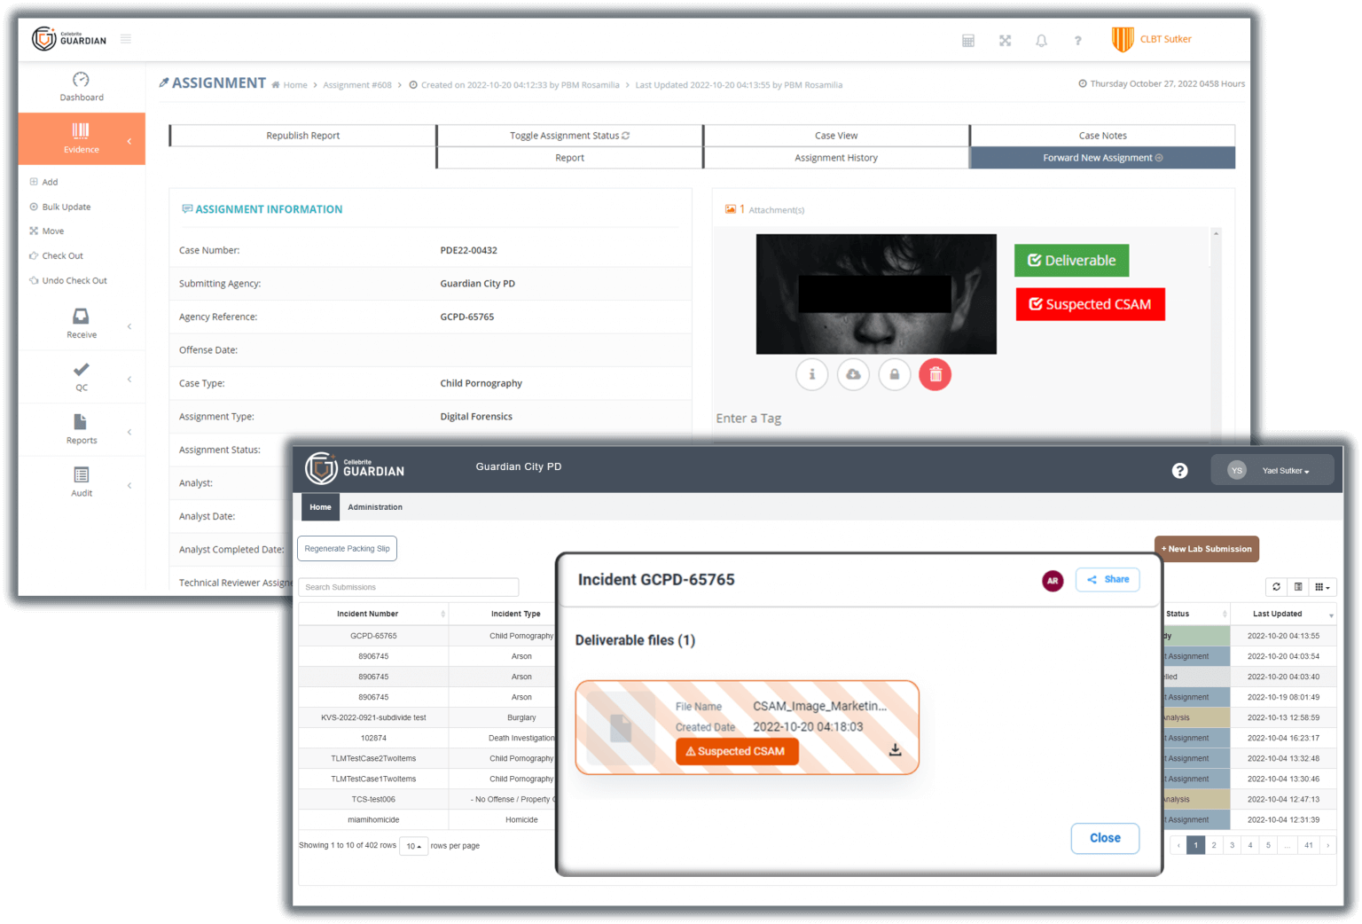The width and height of the screenshot is (1362, 924).
Task: Expand the Receive sidebar section
Action: [81, 324]
